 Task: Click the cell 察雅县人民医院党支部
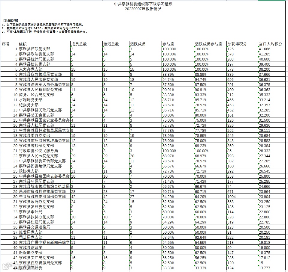point(44,156)
